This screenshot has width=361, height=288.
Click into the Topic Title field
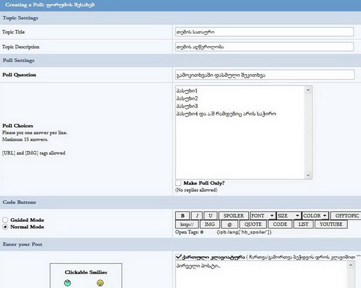click(264, 32)
